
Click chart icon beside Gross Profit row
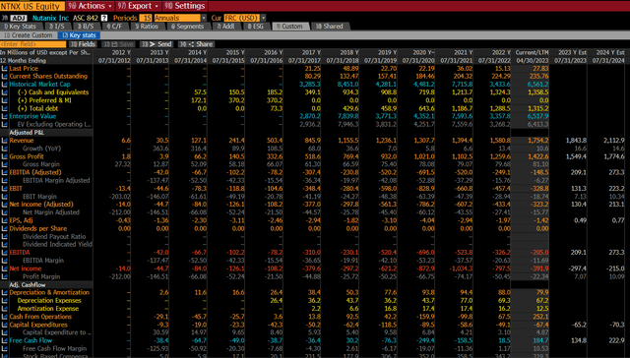[4, 156]
